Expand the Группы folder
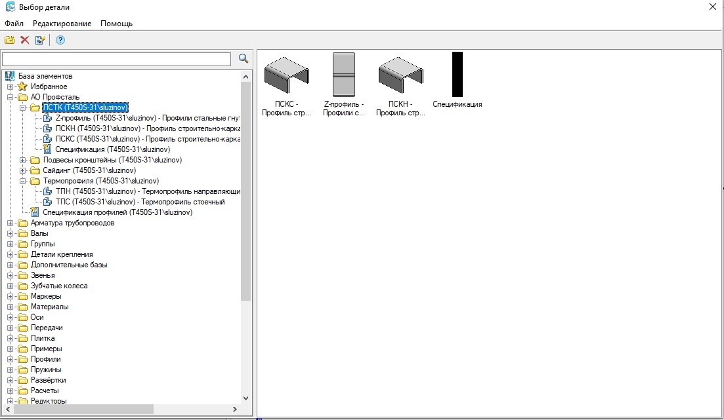This screenshot has width=724, height=420. (x=10, y=244)
